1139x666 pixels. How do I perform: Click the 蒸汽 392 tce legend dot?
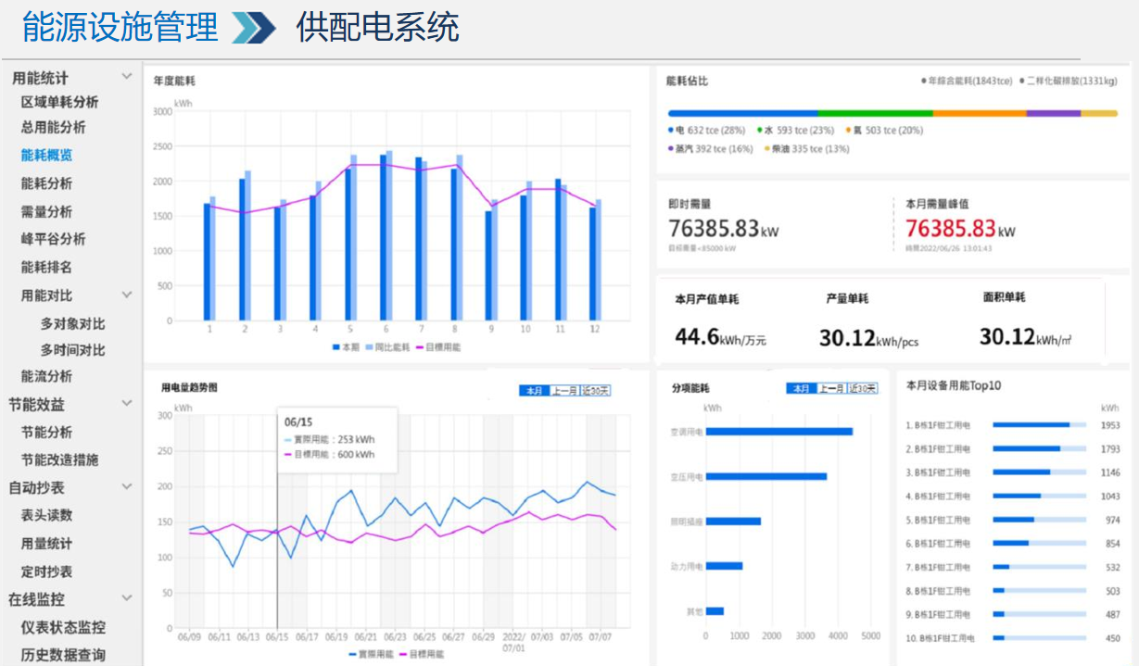click(670, 148)
